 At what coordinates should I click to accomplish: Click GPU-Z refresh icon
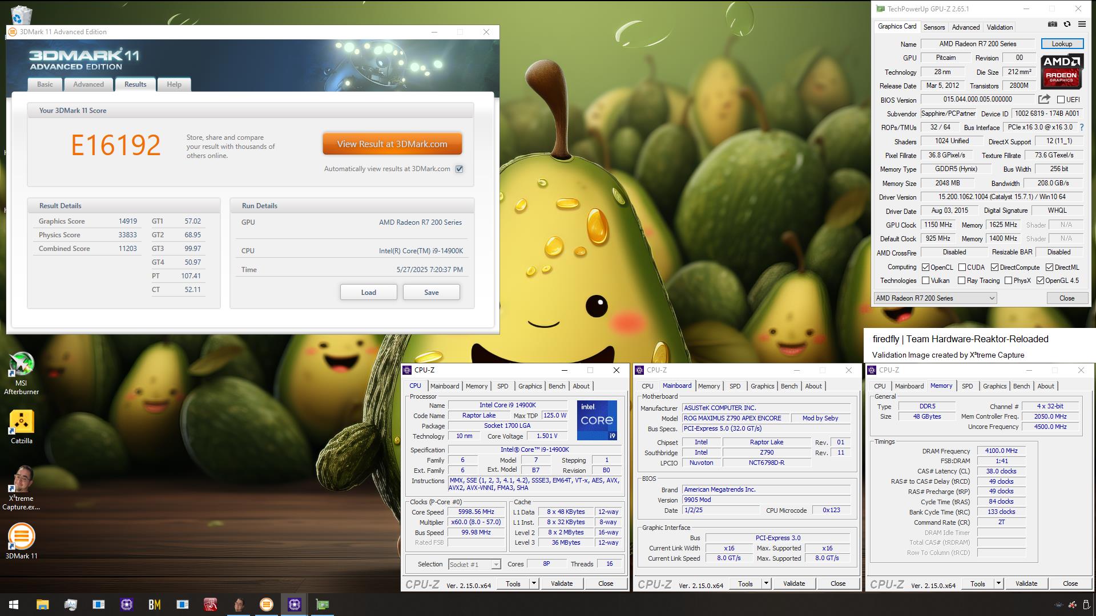tap(1067, 24)
